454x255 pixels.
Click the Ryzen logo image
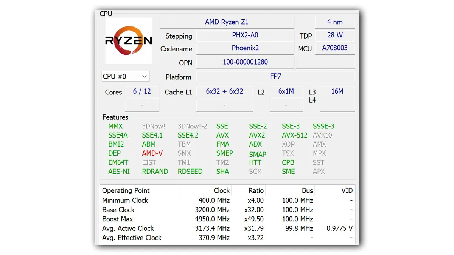point(129,40)
